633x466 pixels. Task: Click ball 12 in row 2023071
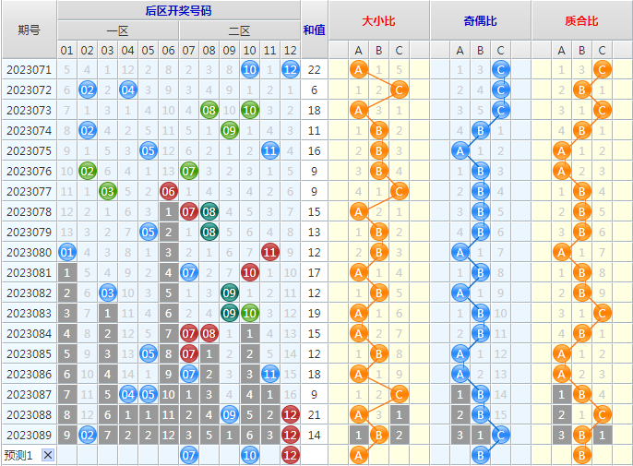point(291,69)
